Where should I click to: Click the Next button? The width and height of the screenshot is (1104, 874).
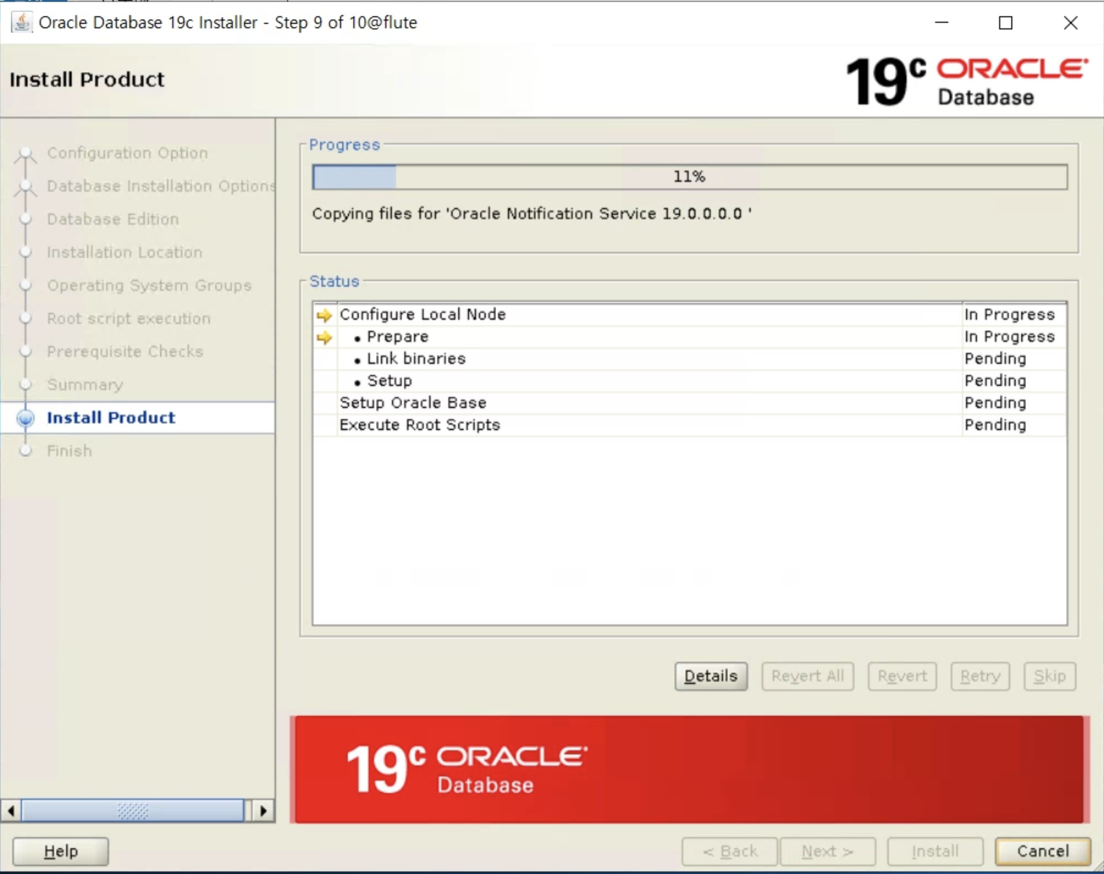828,851
